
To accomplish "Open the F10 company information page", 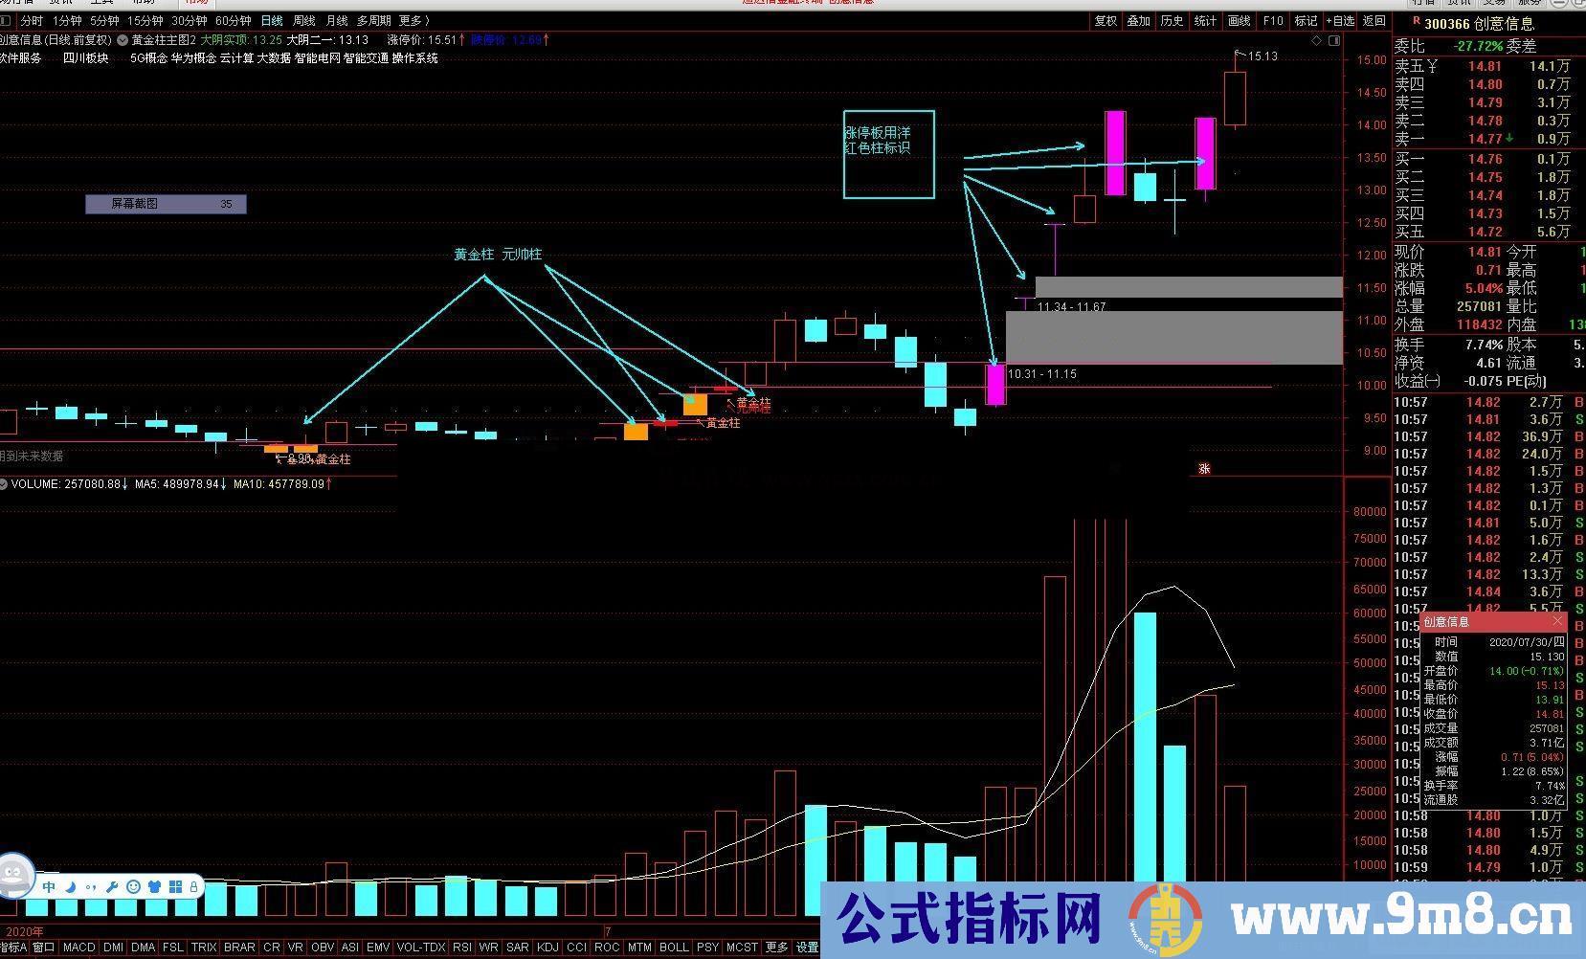I will click(1273, 20).
